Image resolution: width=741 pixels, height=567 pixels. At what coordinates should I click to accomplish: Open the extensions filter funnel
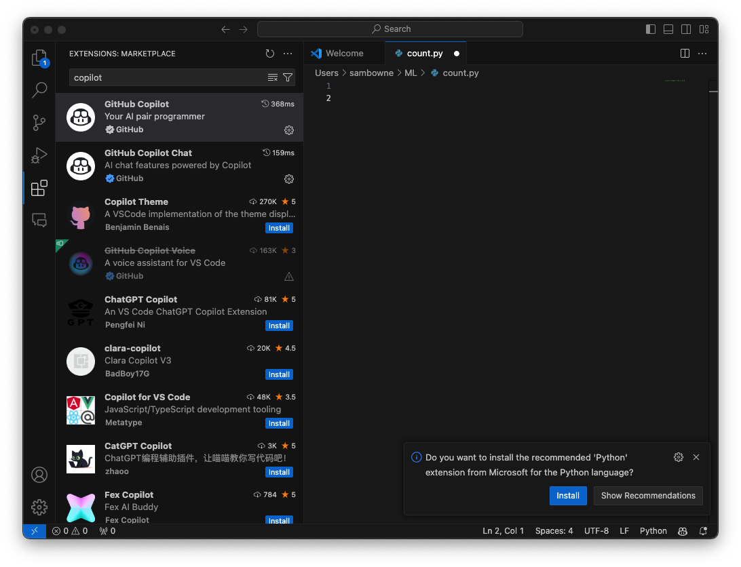[x=288, y=77]
